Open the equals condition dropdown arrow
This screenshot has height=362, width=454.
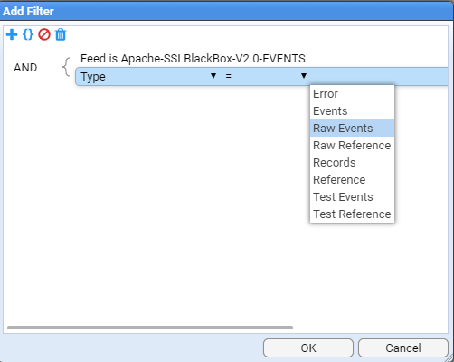click(x=304, y=76)
